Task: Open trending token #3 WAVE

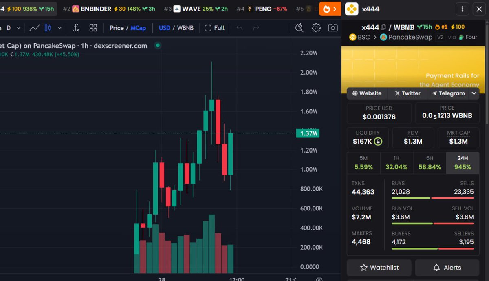Action: pyautogui.click(x=196, y=9)
